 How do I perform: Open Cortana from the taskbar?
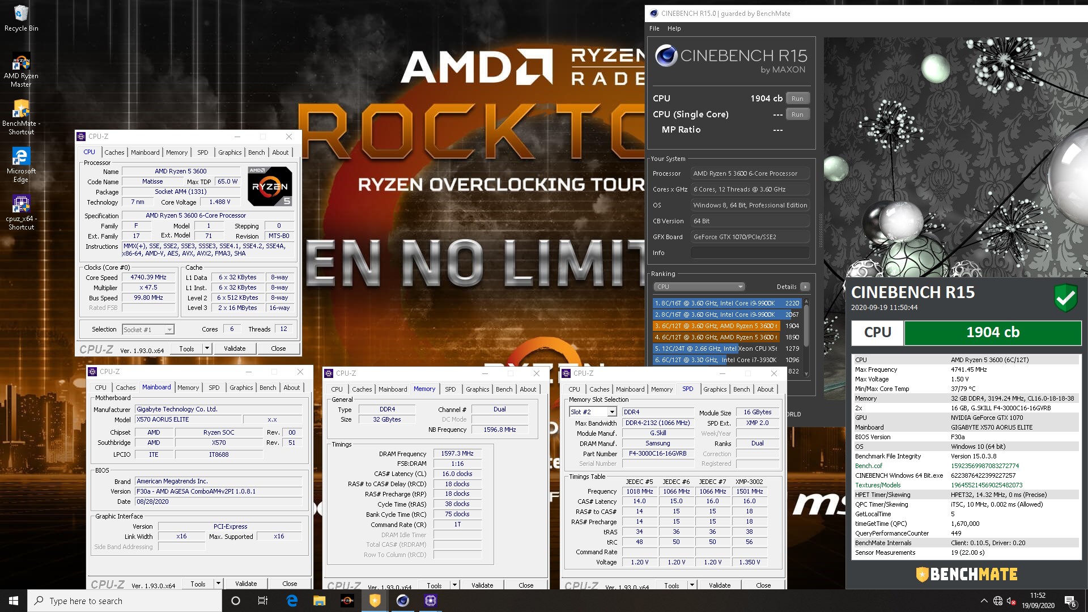(236, 601)
